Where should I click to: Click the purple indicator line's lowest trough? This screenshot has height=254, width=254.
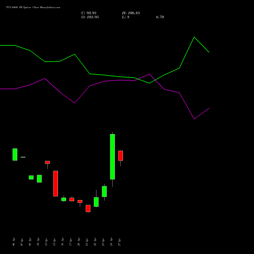(194, 119)
